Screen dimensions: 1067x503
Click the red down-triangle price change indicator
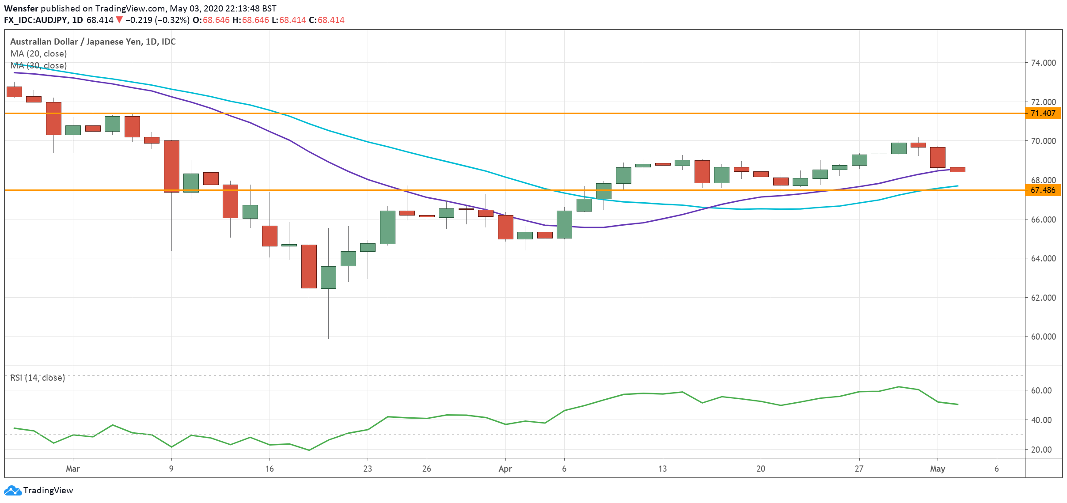pyautogui.click(x=119, y=20)
